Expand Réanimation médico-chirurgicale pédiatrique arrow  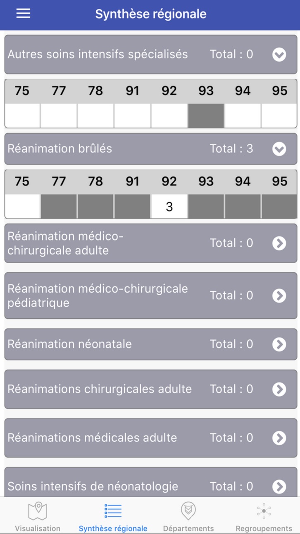(x=279, y=296)
